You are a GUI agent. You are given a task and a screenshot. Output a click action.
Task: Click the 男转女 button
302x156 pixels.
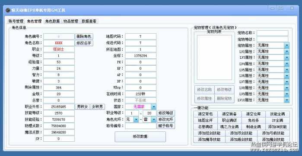82,107
